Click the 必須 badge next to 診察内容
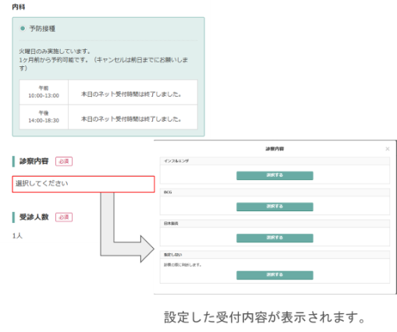The width and height of the screenshot is (397, 332). pos(64,161)
